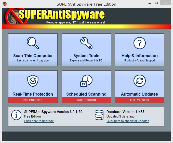Click 'Updated 3 days ago' text
Image resolution: width=173 pixels, height=143 pixels.
click(120, 116)
